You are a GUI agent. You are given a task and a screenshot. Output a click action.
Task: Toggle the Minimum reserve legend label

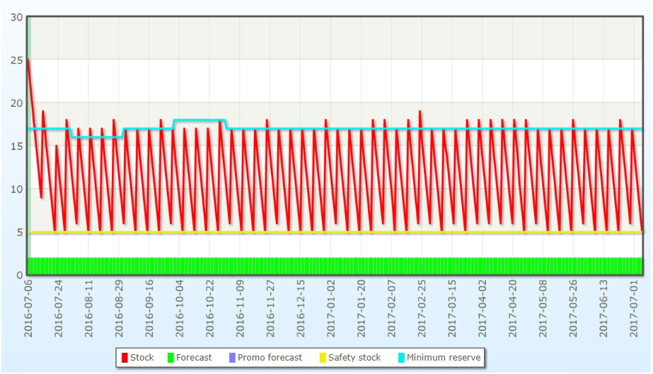444,358
